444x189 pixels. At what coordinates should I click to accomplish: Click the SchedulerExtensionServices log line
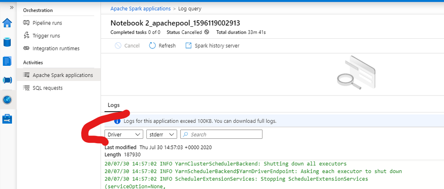[x=236, y=179]
